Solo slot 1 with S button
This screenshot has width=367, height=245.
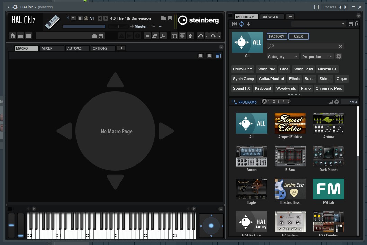click(80, 18)
